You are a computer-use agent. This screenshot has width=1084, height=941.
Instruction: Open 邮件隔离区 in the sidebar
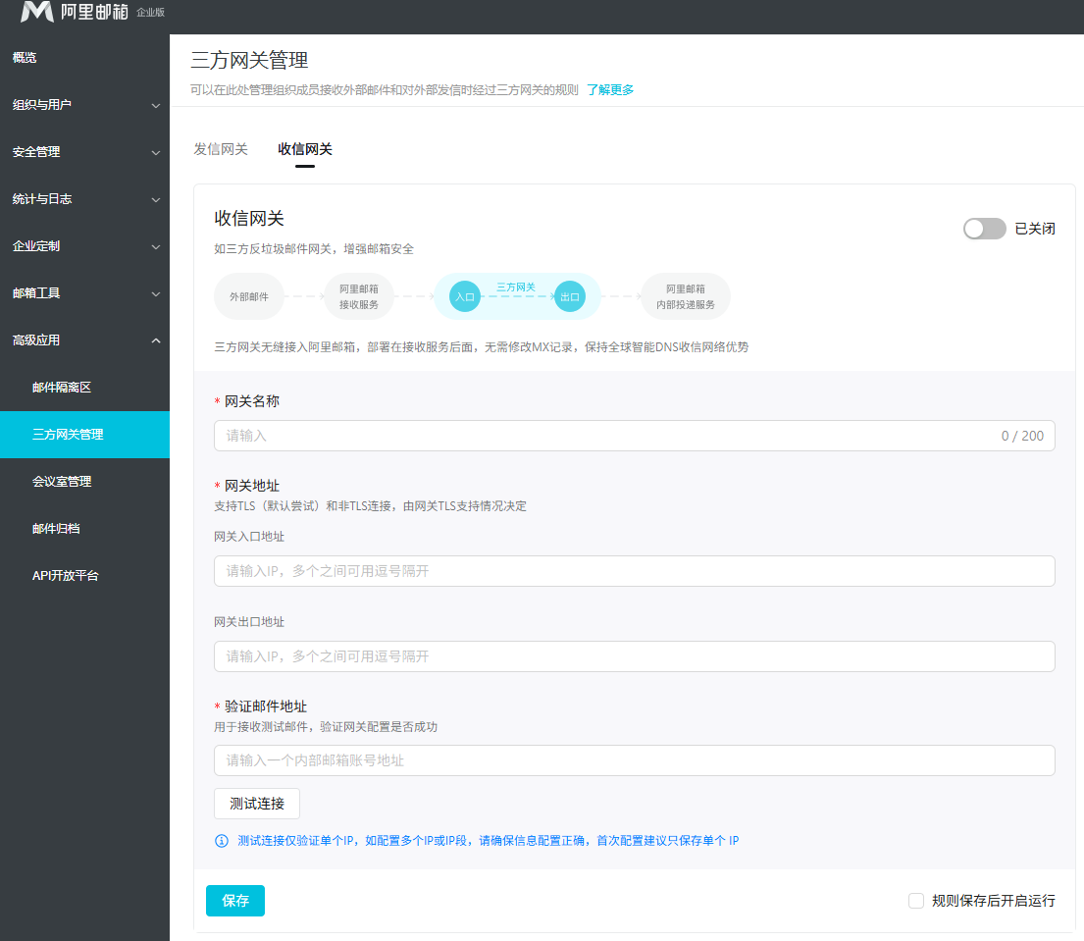click(x=62, y=388)
